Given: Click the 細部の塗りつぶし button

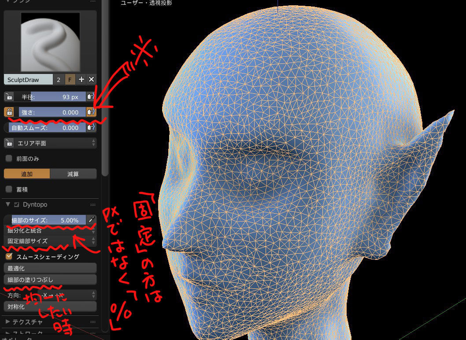Looking at the screenshot, I should click(x=50, y=280).
